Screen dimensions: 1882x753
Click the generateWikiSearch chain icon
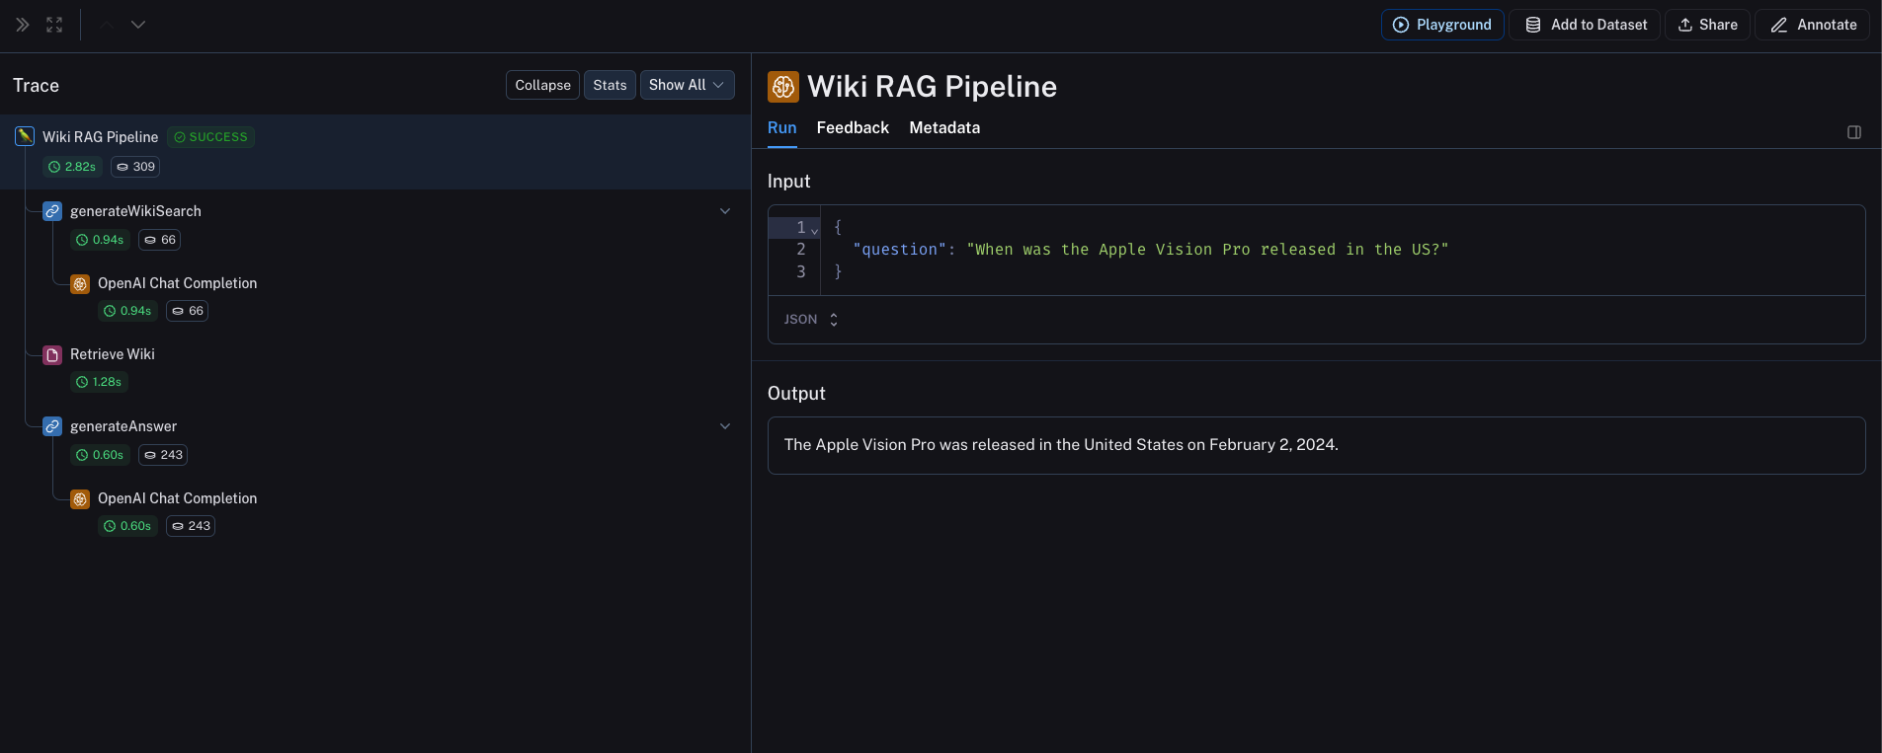pyautogui.click(x=52, y=211)
